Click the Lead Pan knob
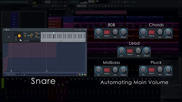 [138, 51]
